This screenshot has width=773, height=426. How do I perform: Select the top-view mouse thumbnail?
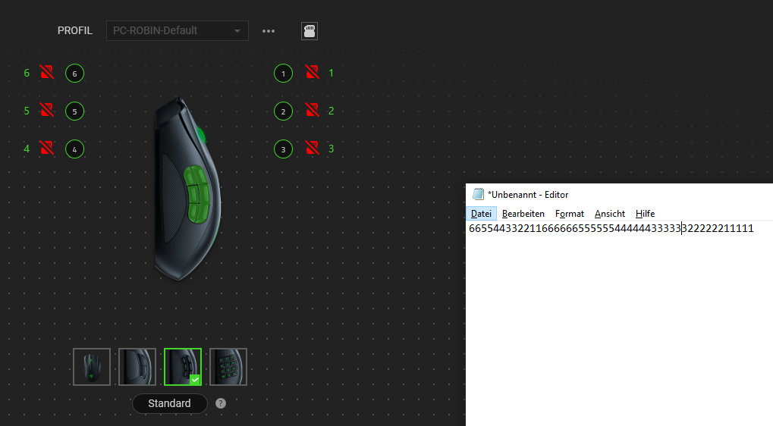point(92,367)
